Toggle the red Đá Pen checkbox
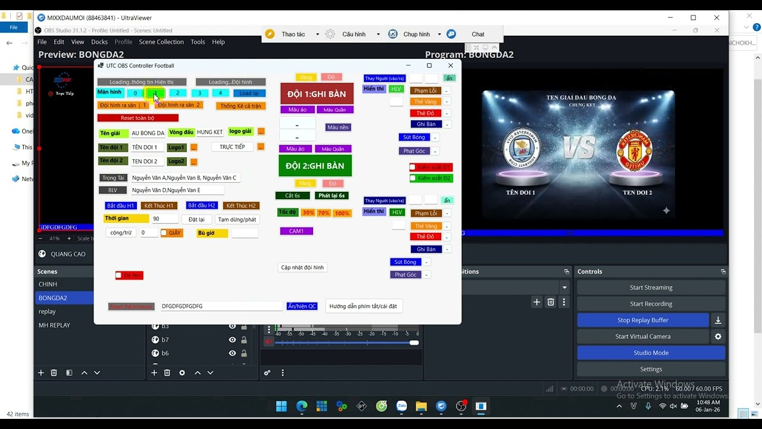This screenshot has width=762, height=429. click(118, 275)
